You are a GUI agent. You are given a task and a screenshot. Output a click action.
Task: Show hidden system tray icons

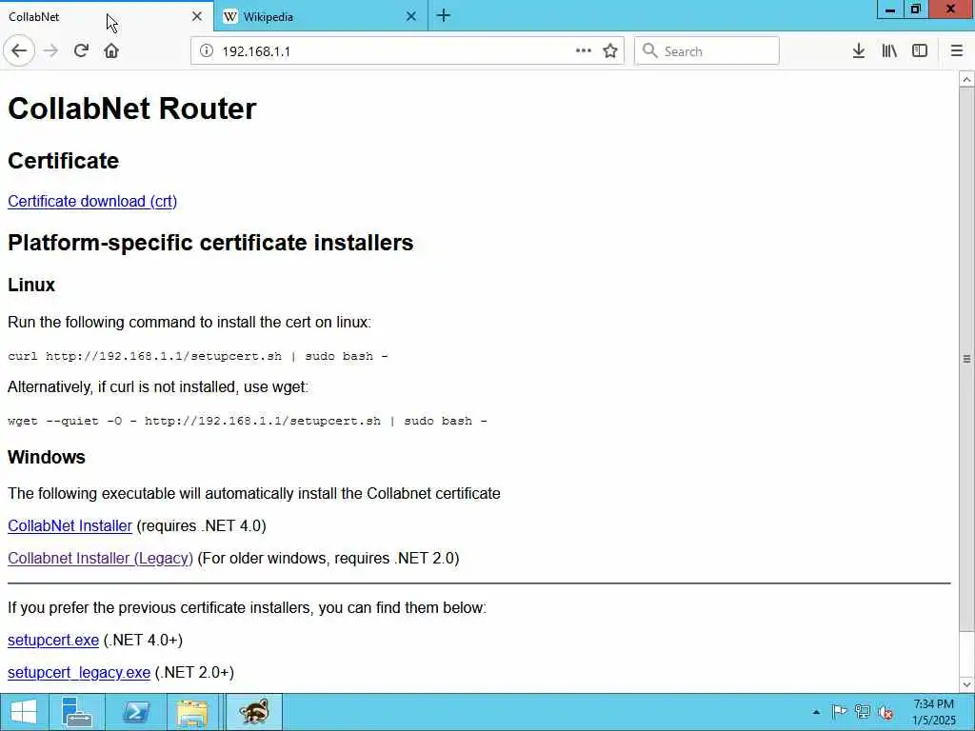pyautogui.click(x=816, y=712)
